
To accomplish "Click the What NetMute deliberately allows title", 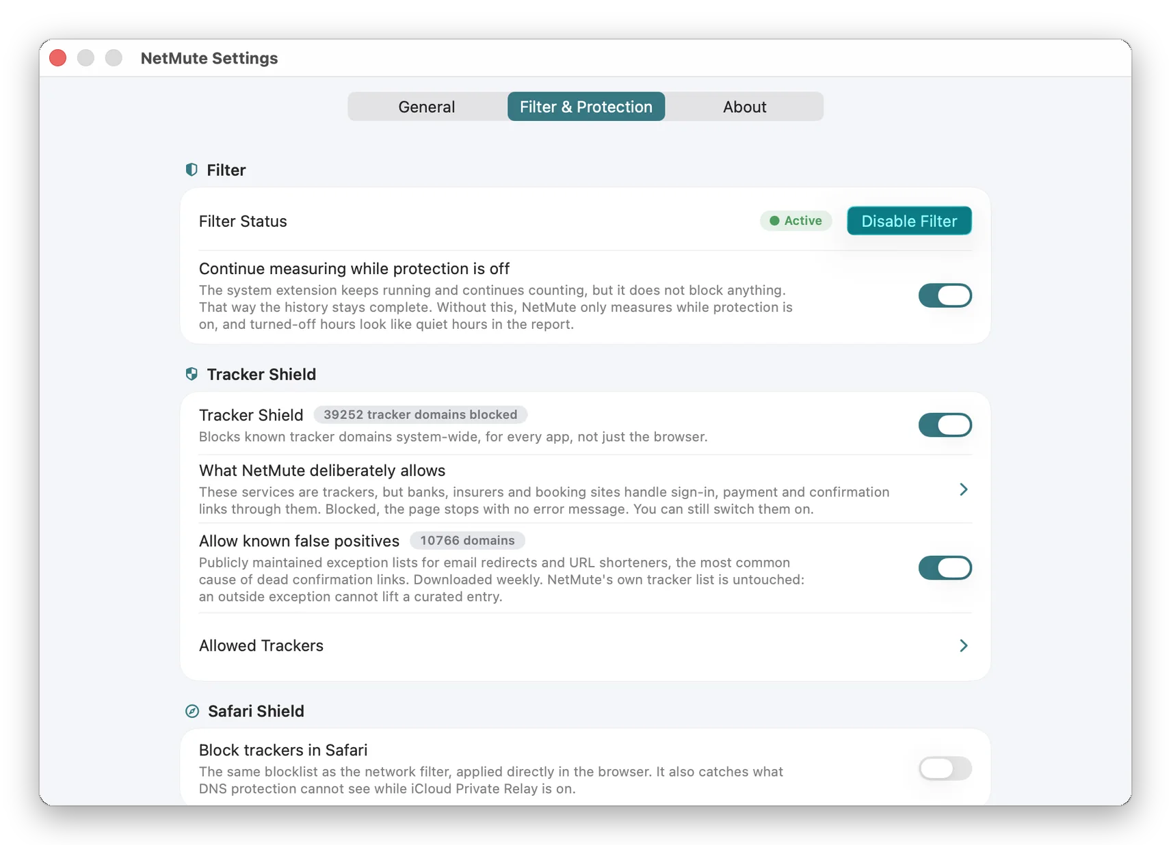I will point(322,470).
